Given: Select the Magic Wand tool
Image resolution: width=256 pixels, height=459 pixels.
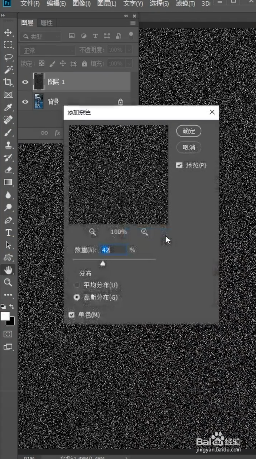Looking at the screenshot, I should click(8, 70).
